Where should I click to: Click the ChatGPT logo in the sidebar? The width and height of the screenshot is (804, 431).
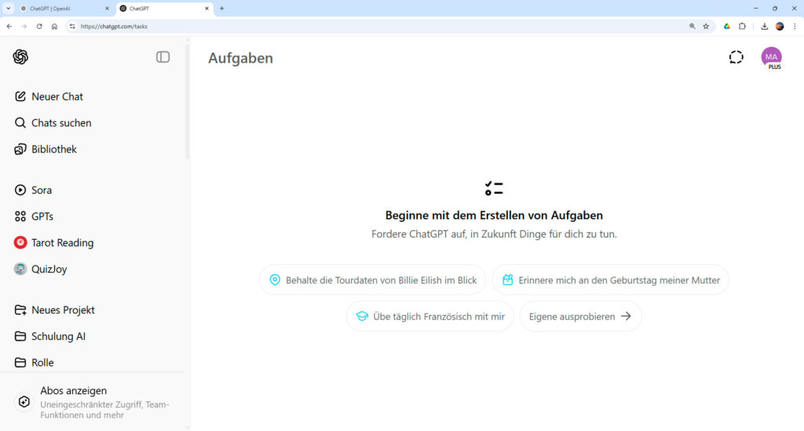(x=20, y=57)
